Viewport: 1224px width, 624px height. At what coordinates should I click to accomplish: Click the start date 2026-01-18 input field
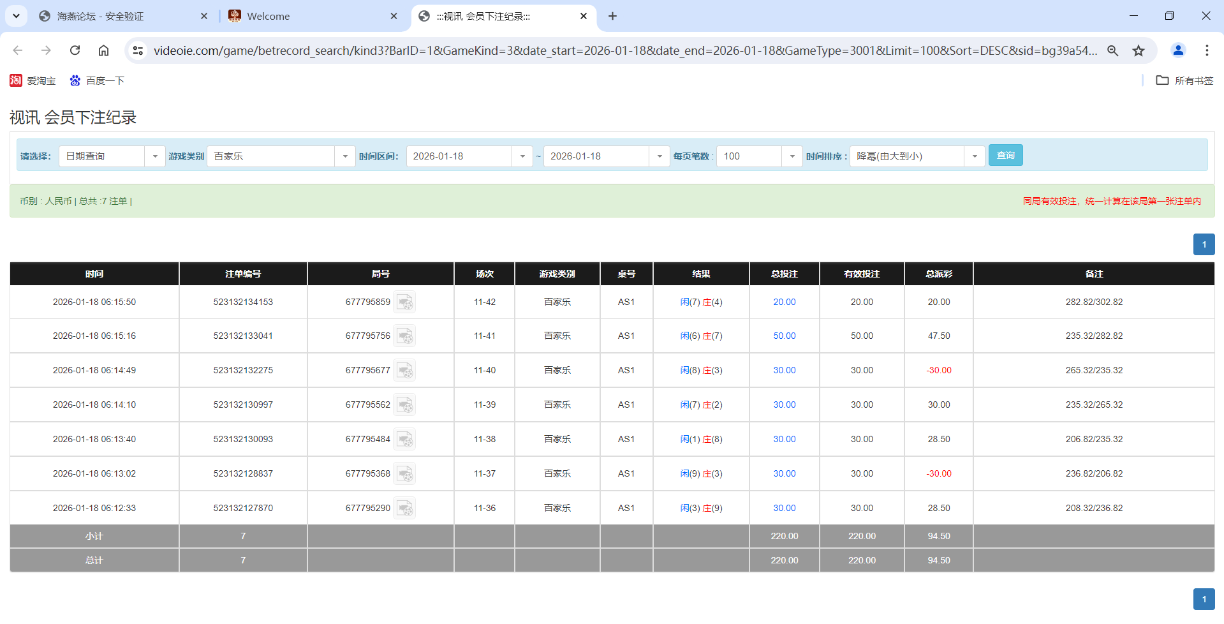pyautogui.click(x=459, y=156)
